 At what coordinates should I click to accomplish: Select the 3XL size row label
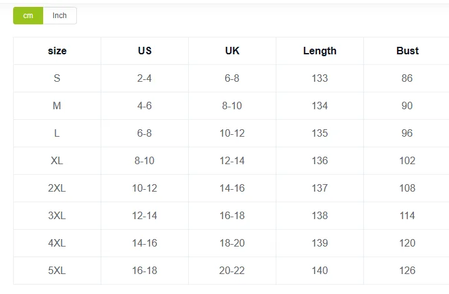(57, 215)
